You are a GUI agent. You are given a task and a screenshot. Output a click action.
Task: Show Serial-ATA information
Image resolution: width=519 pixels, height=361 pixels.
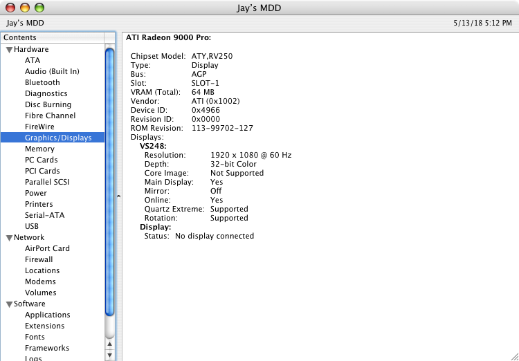pyautogui.click(x=44, y=215)
